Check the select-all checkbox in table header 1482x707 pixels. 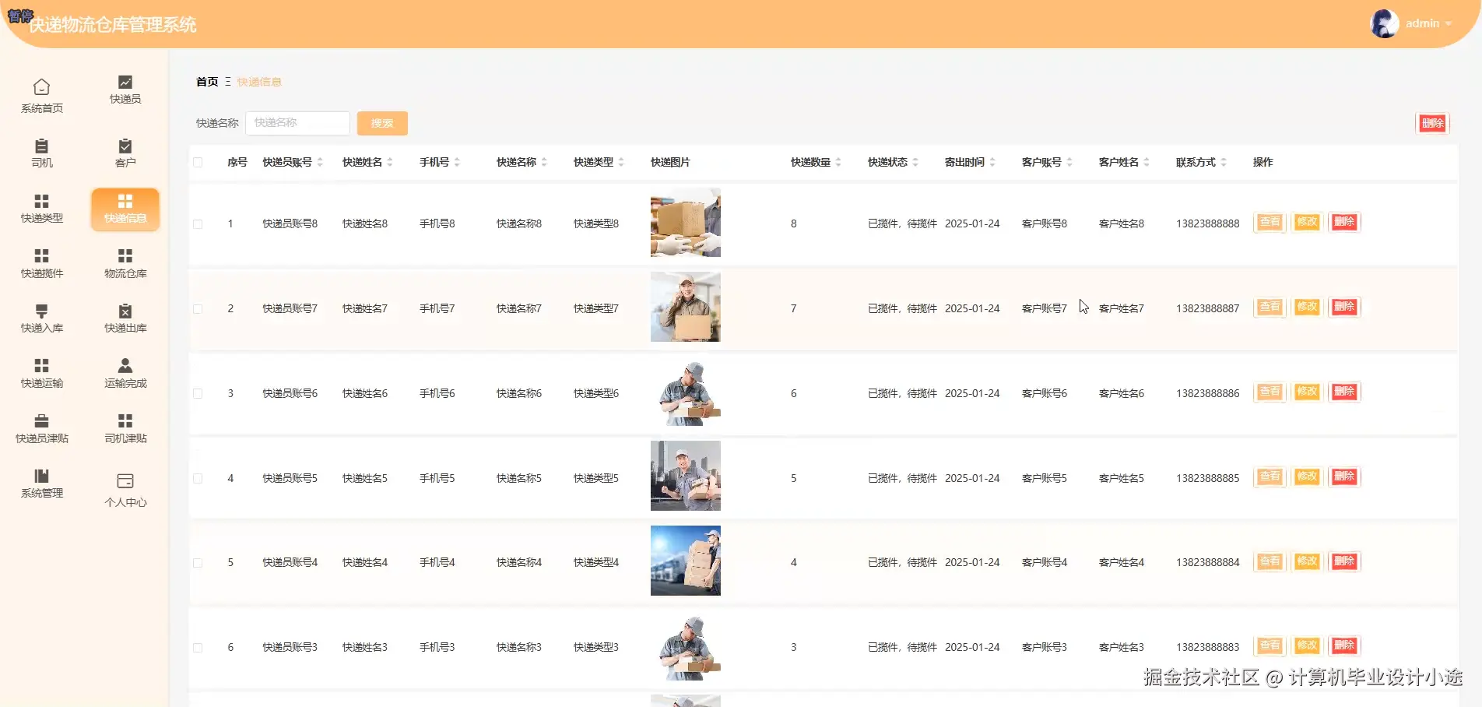pyautogui.click(x=198, y=162)
